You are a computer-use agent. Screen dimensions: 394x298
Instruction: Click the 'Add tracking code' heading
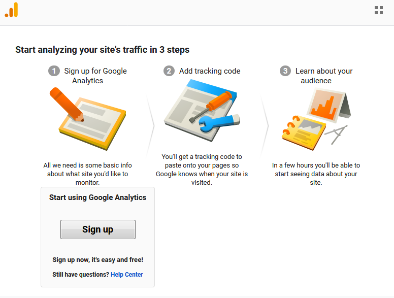coord(210,71)
